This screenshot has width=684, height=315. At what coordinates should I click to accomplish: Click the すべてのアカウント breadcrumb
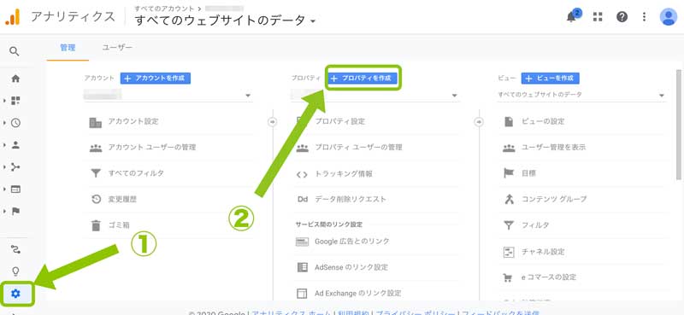(x=164, y=9)
